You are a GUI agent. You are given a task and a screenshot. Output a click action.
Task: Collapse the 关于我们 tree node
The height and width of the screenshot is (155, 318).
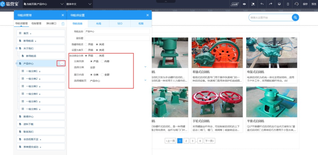[16, 48]
